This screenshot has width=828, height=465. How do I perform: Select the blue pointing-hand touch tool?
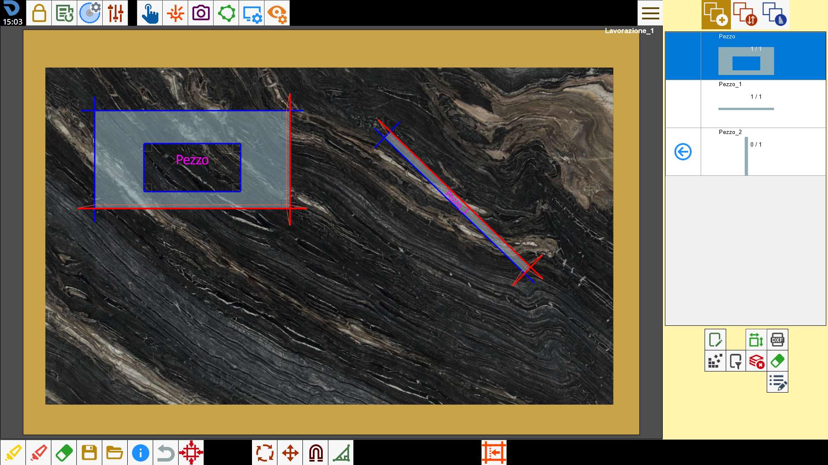tap(150, 13)
